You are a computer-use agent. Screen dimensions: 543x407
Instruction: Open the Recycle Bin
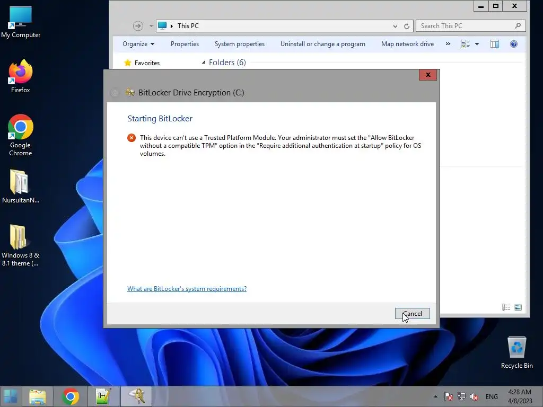(516, 352)
